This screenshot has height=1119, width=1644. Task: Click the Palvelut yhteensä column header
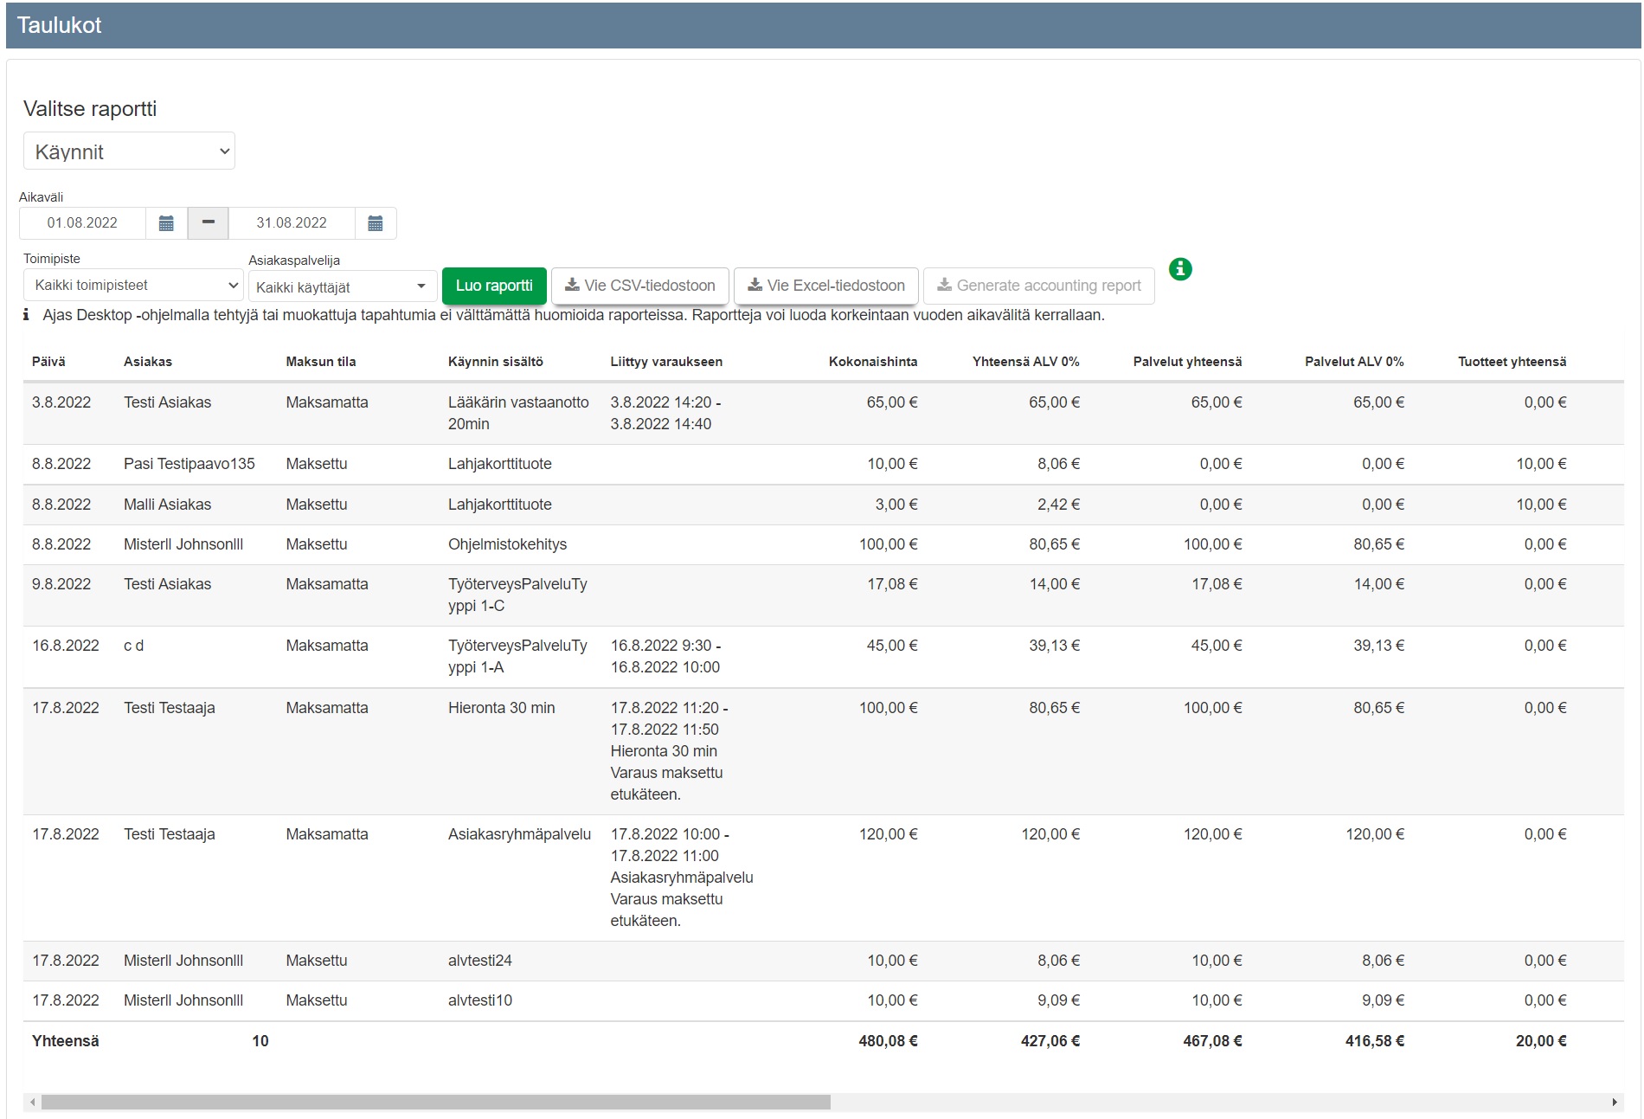coord(1188,362)
